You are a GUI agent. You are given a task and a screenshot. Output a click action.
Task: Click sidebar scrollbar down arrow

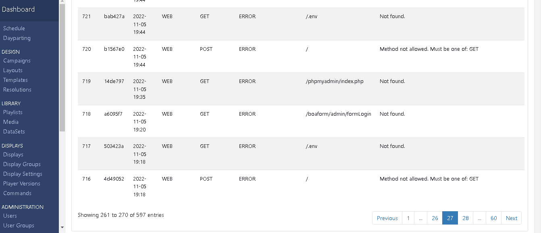62,227
